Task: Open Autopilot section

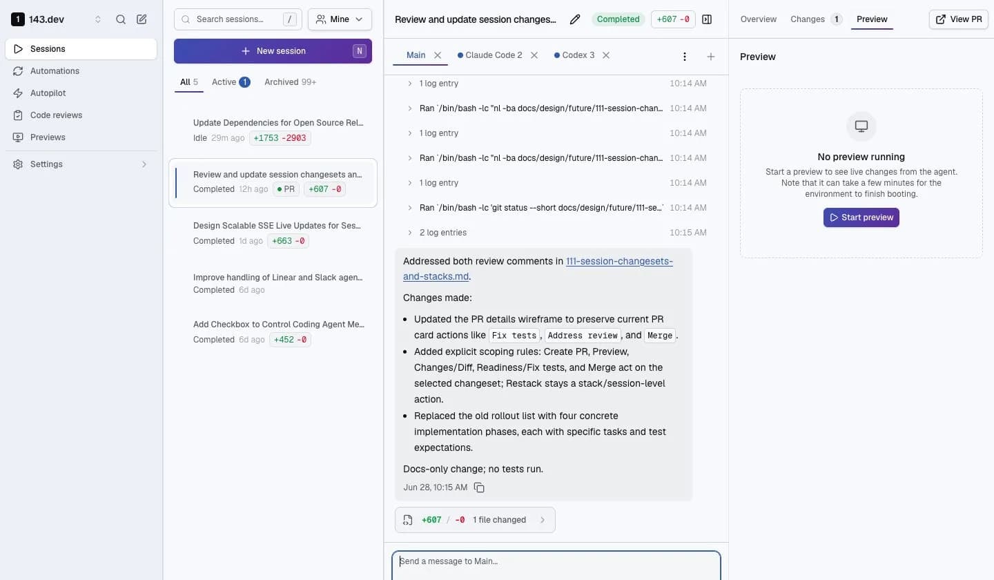Action: point(81,93)
